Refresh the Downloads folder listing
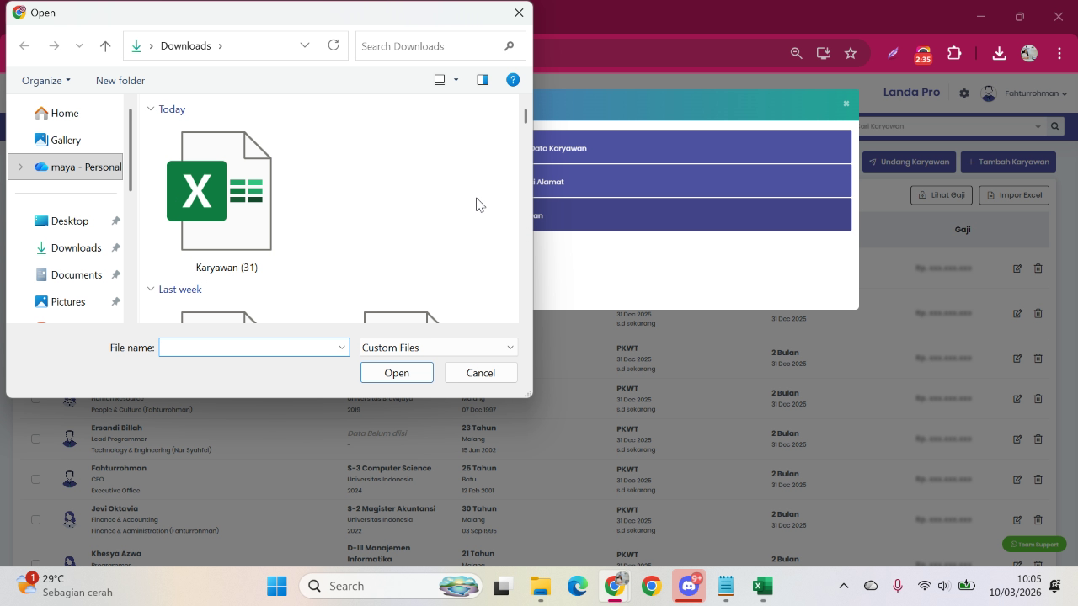Screen dimensions: 1078x606 pos(334,45)
